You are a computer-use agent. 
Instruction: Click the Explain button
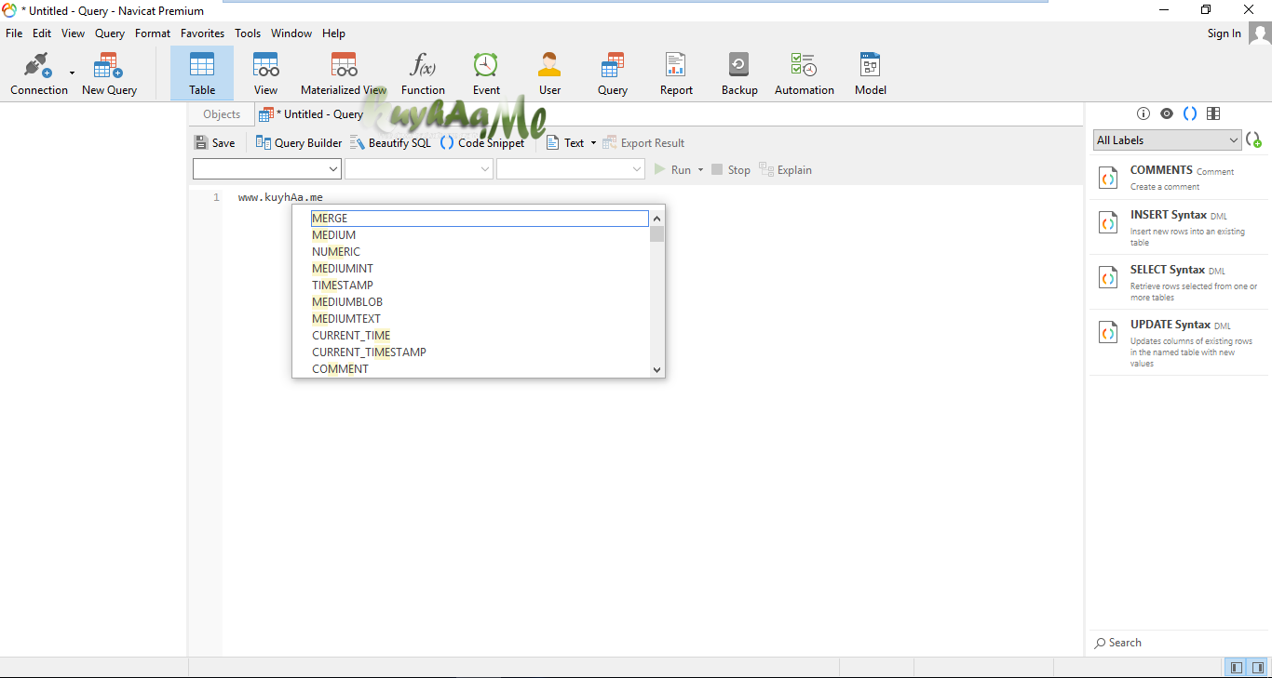[785, 169]
